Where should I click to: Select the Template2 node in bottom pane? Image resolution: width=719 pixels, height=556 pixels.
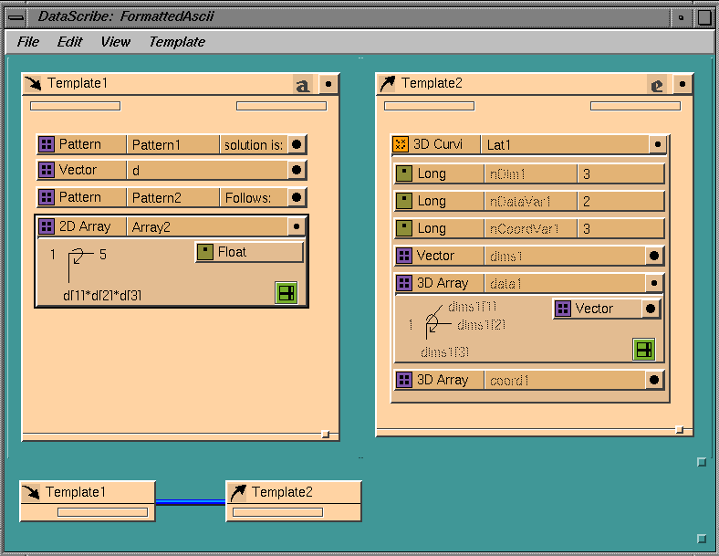pos(294,493)
